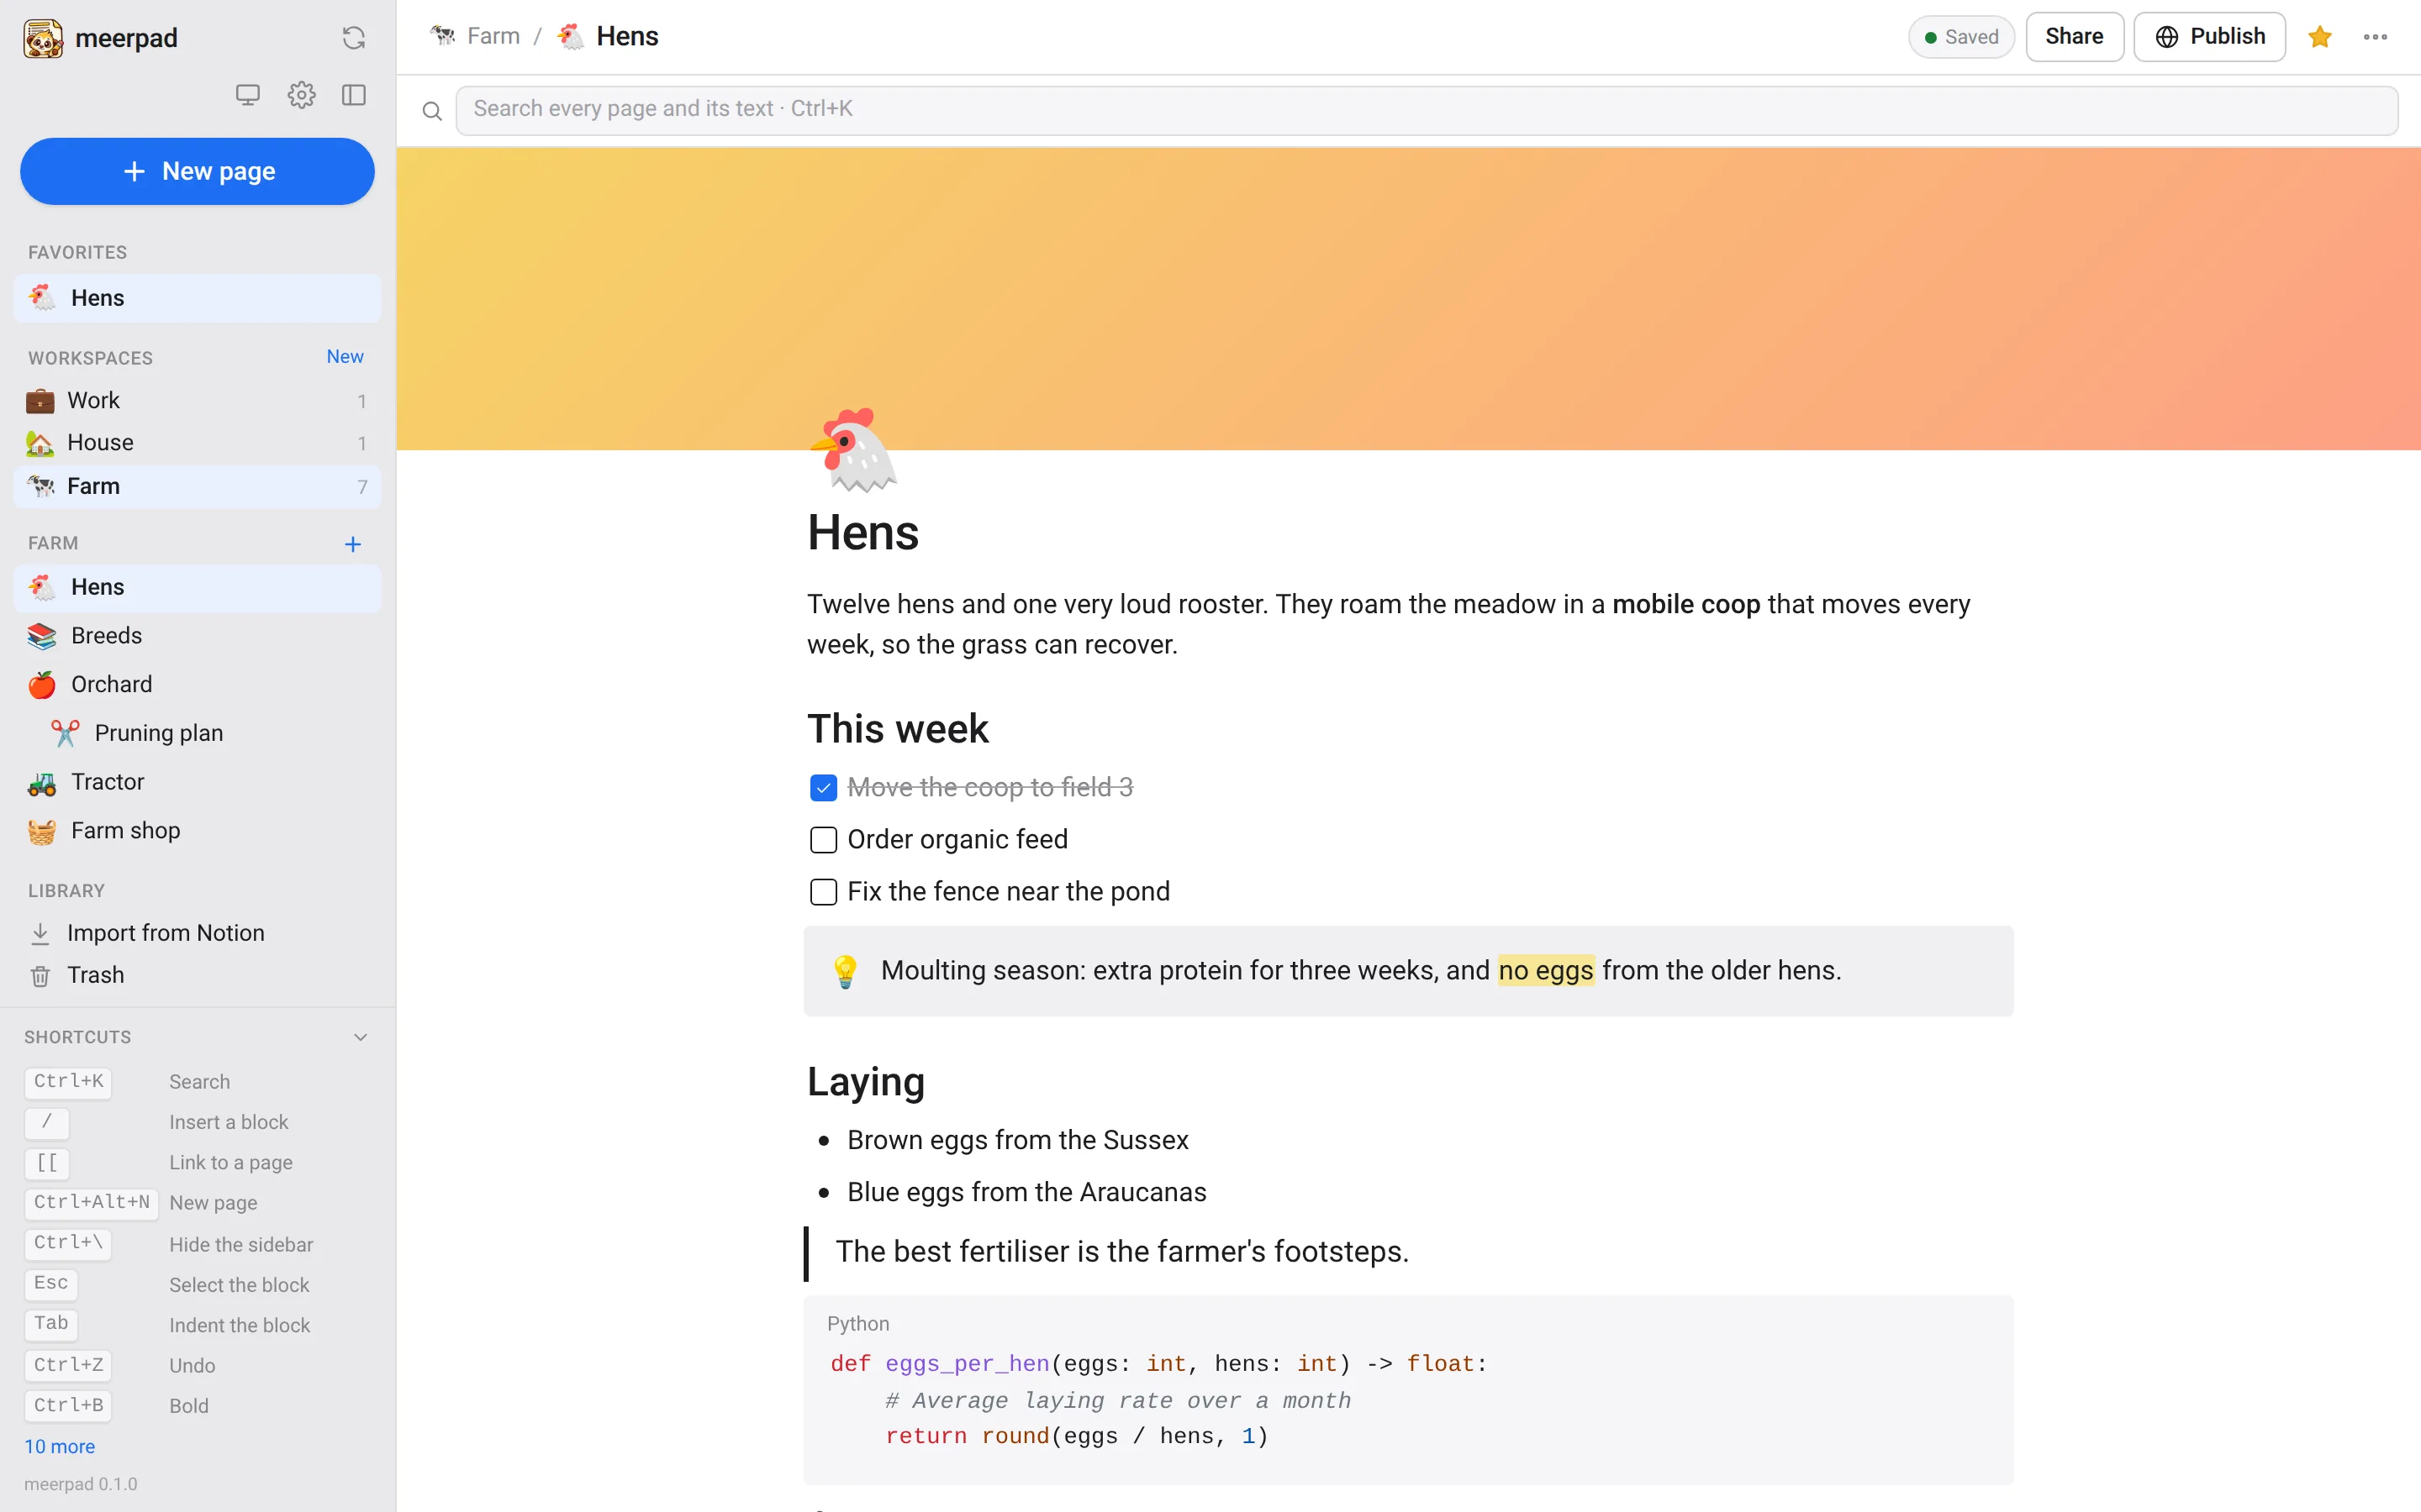Click the meerpad meerkat logo
Viewport: 2421px width, 1512px height.
coord(43,38)
